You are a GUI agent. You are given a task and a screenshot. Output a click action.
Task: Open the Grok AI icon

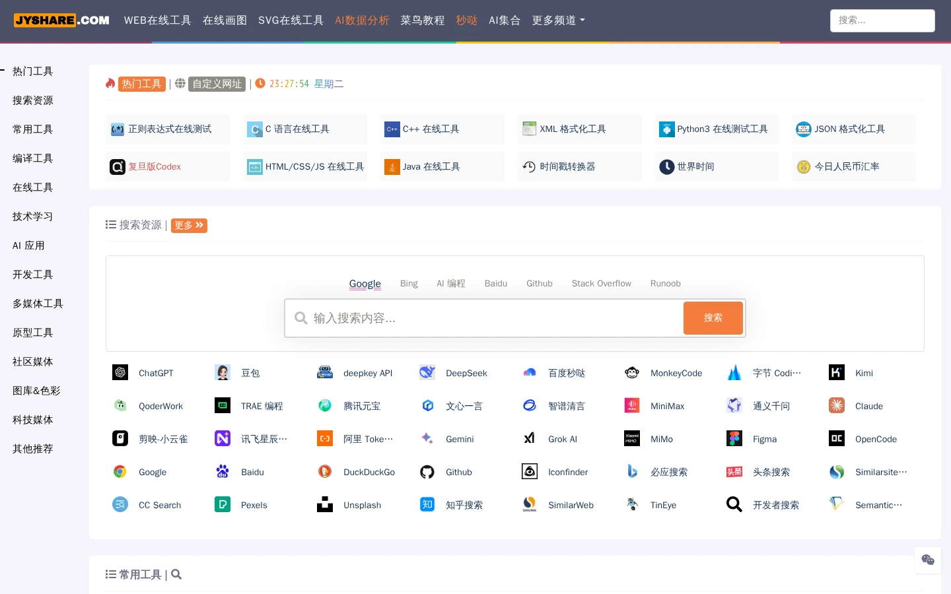(x=530, y=439)
